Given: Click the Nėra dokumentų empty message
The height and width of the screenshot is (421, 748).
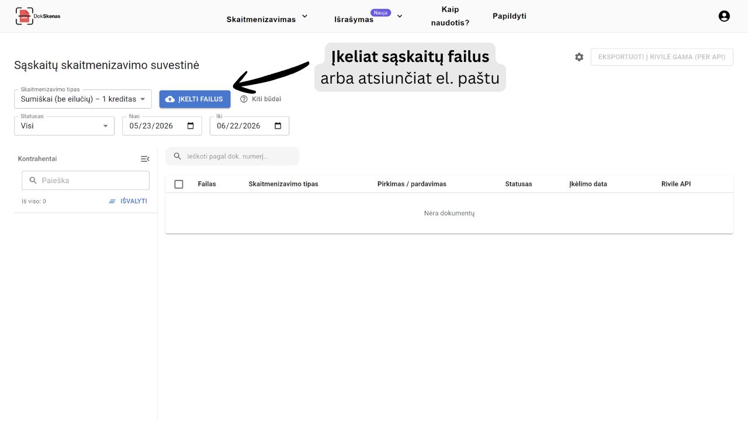Looking at the screenshot, I should click(x=449, y=213).
